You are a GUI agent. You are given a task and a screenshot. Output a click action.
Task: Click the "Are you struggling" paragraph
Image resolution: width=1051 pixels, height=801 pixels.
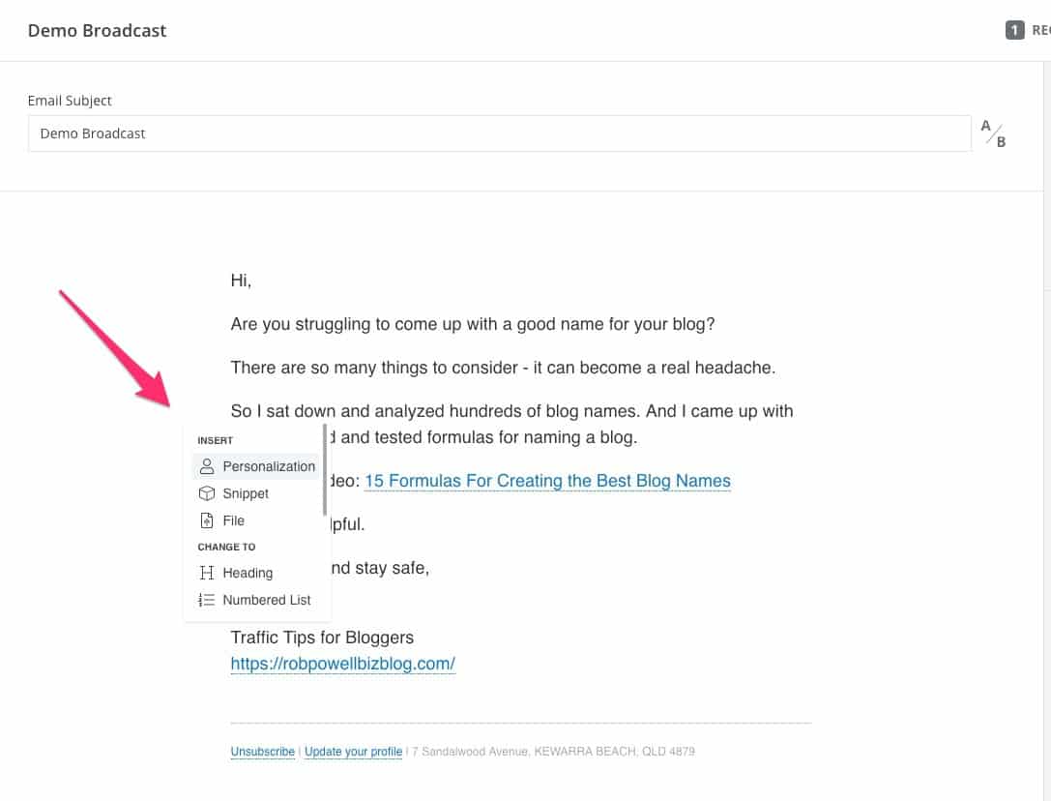coord(472,324)
